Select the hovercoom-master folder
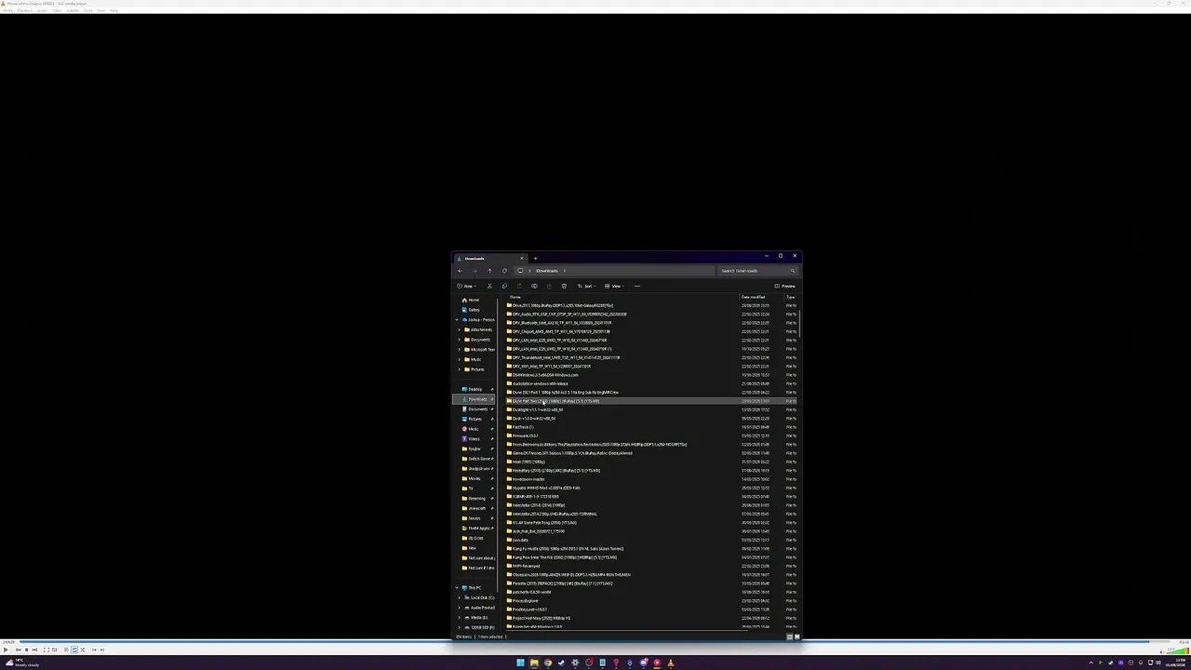The height and width of the screenshot is (670, 1191). click(x=527, y=479)
